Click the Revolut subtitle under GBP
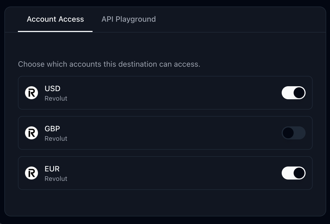The width and height of the screenshot is (330, 224). (56, 139)
